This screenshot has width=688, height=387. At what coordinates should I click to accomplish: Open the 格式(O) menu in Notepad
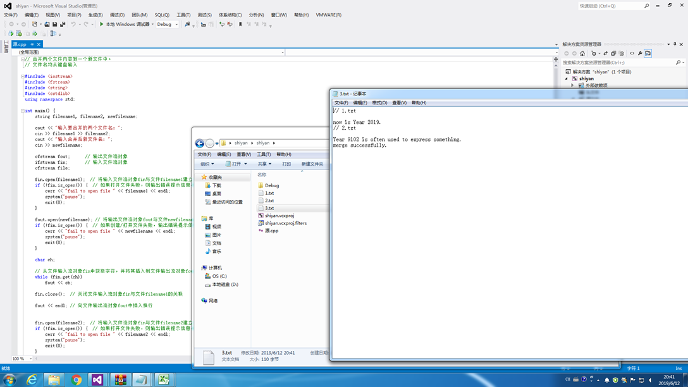click(379, 103)
